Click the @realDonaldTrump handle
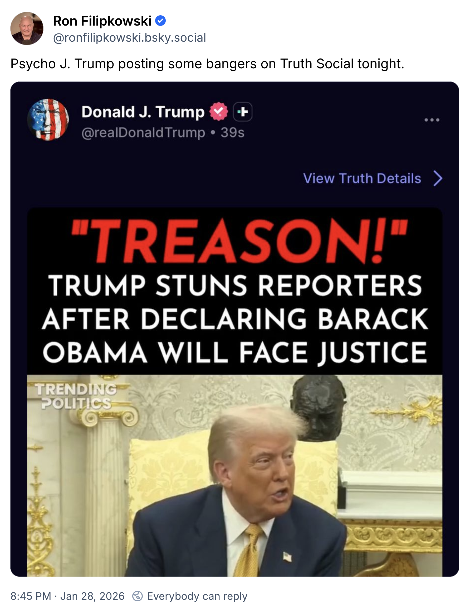 144,133
